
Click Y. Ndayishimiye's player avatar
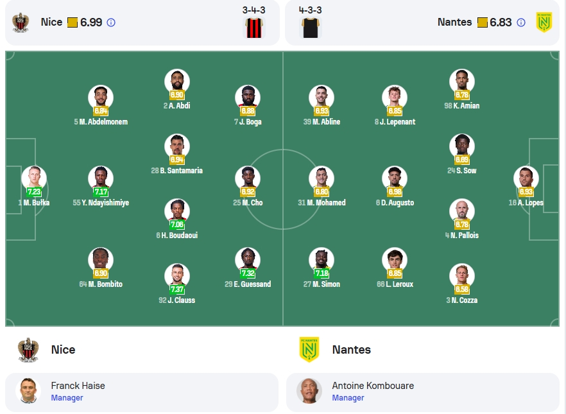coord(101,178)
